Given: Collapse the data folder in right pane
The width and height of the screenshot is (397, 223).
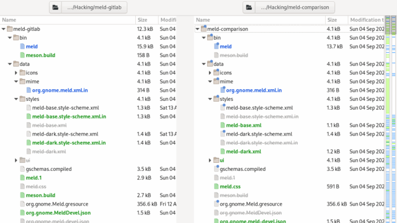Looking at the screenshot, I should [x=204, y=64].
